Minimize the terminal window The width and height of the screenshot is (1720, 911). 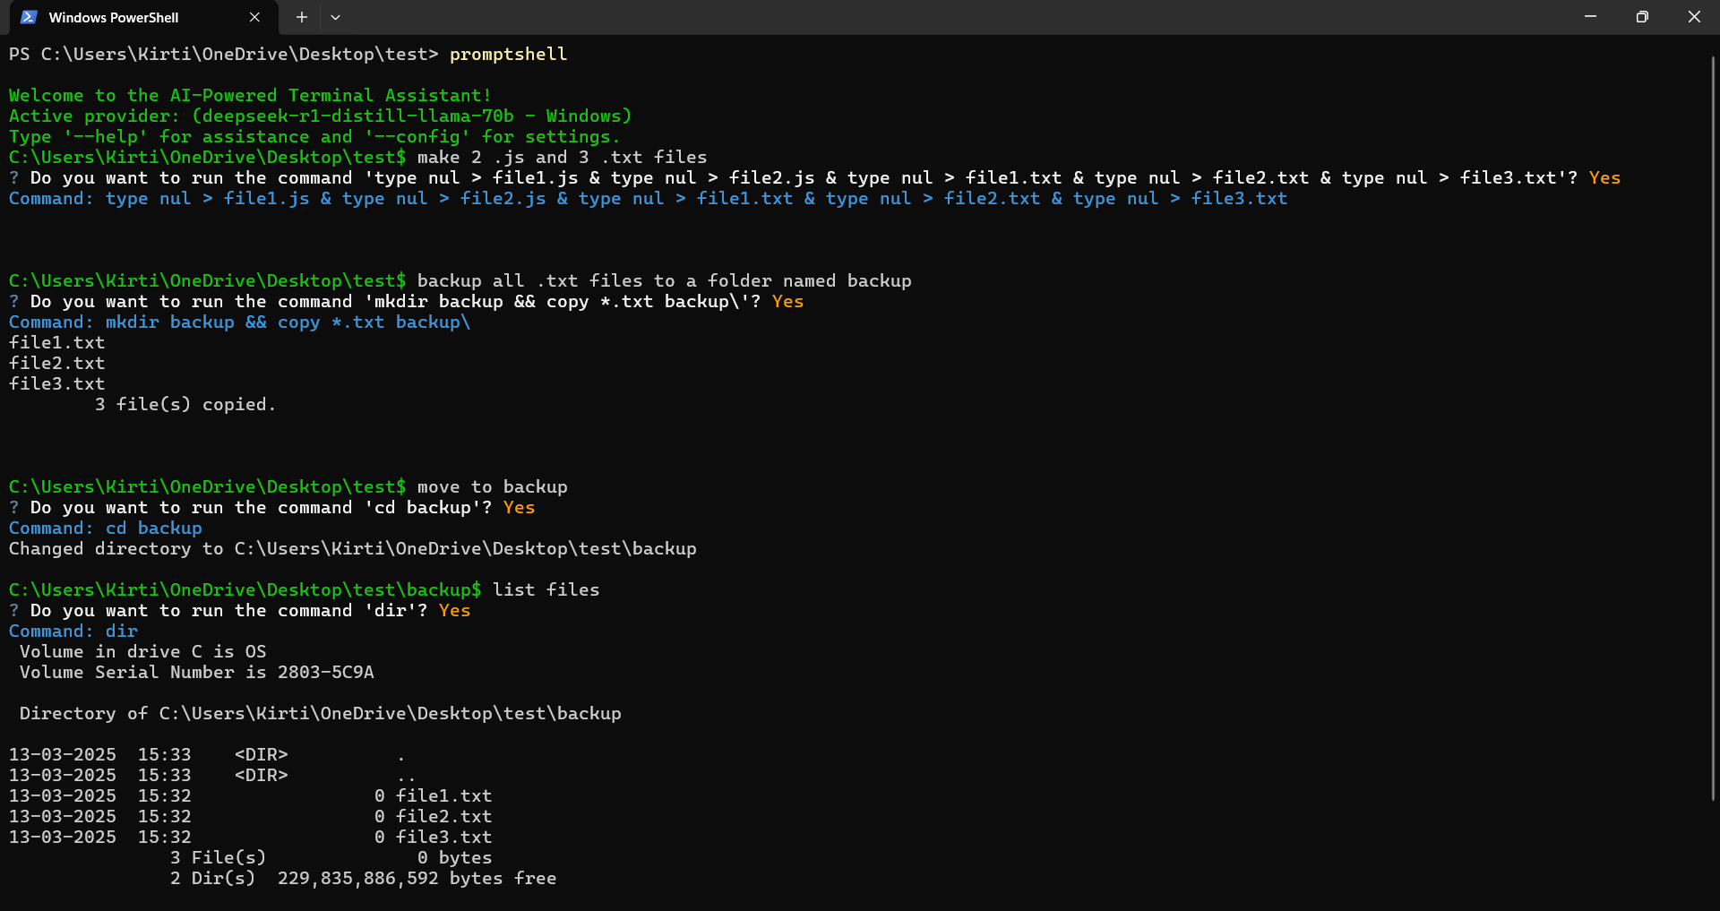click(1590, 16)
